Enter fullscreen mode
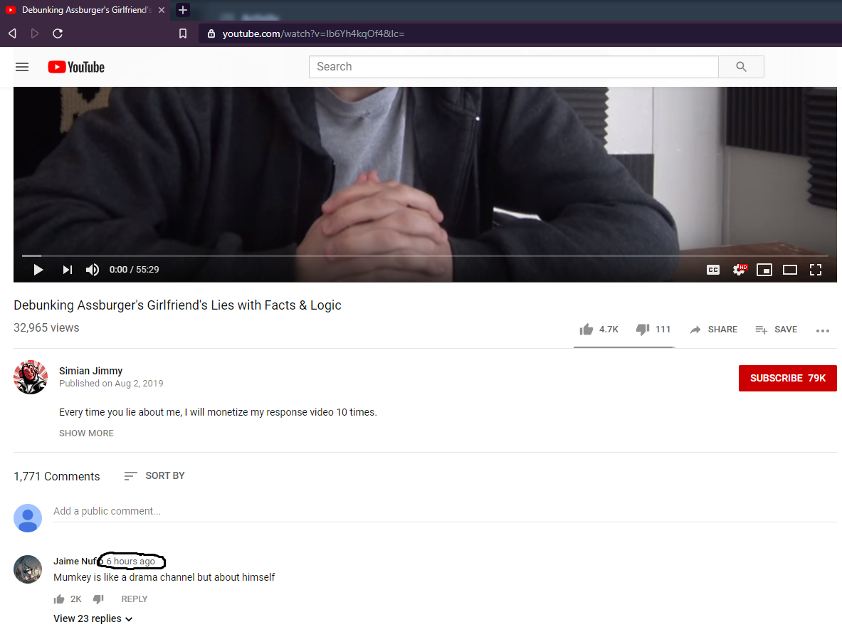The height and width of the screenshot is (632, 842). tap(816, 270)
